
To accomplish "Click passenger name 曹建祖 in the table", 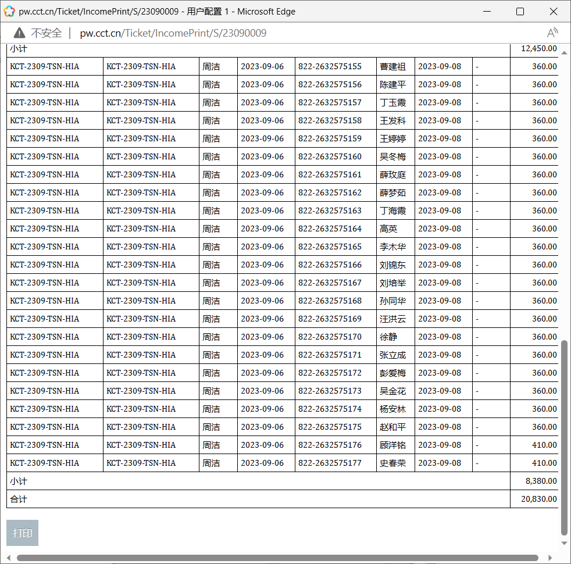I will [392, 66].
